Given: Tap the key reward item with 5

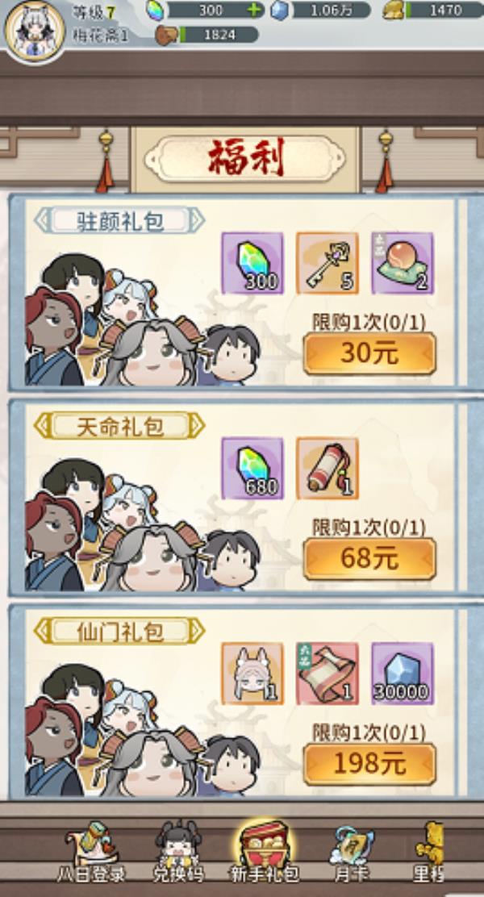Looking at the screenshot, I should point(328,263).
